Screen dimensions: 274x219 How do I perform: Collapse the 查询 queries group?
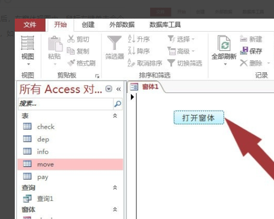(115, 187)
